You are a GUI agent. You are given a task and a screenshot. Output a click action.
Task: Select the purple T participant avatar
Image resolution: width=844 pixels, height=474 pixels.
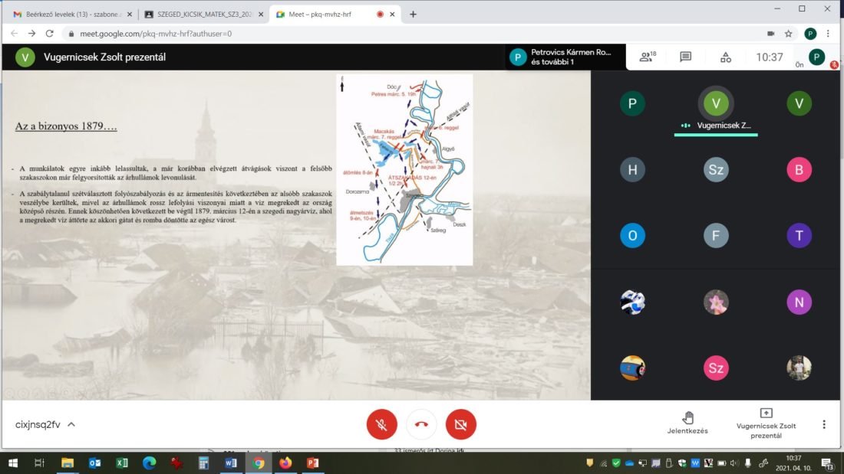point(799,235)
